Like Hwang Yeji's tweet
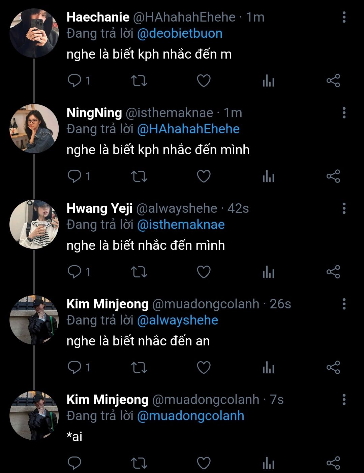This screenshot has width=364, height=473. (204, 272)
